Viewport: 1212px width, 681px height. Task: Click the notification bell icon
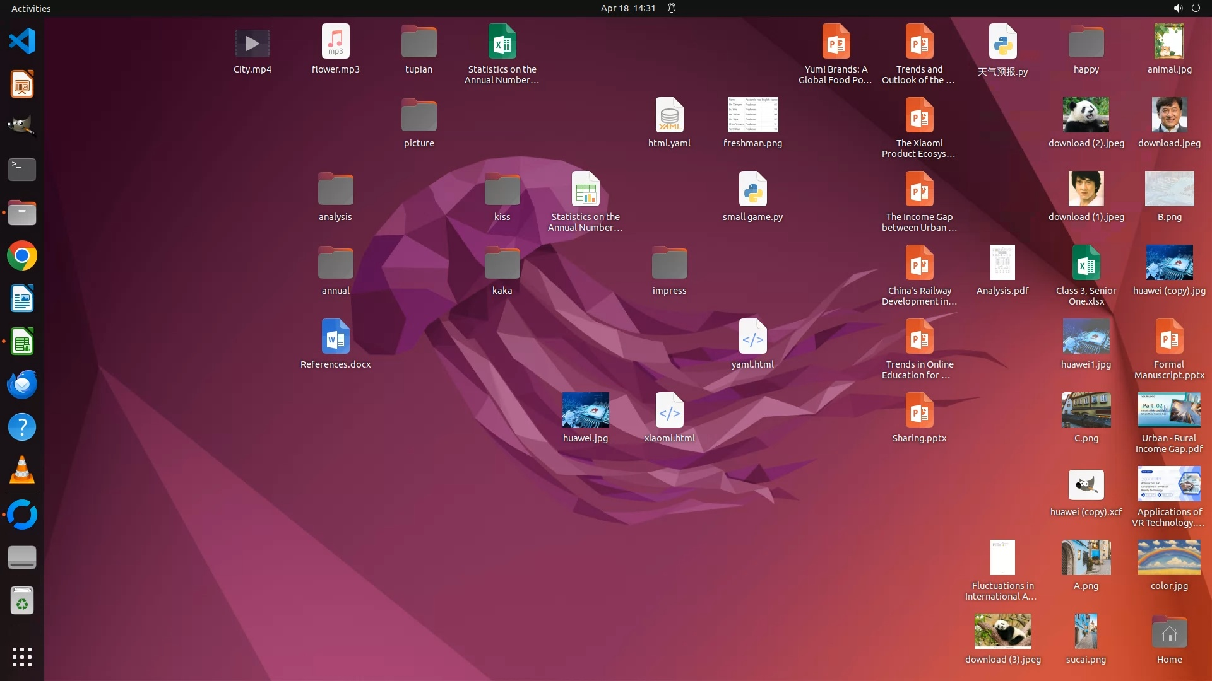[x=672, y=8]
